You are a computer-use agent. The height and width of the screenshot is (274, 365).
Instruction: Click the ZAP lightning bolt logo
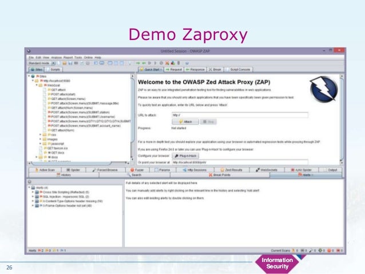click(x=324, y=89)
